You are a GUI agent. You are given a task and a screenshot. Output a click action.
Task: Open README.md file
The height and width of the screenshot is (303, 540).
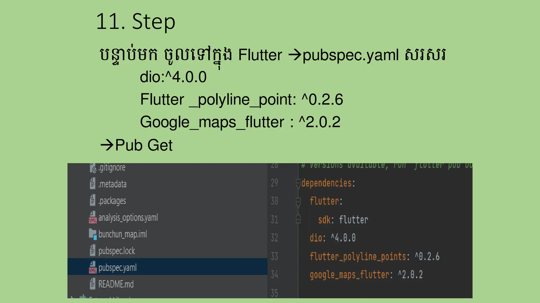(116, 284)
